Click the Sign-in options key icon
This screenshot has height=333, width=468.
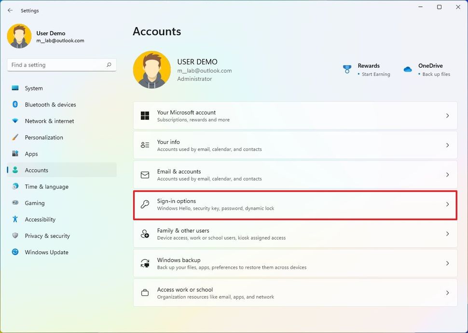click(145, 204)
